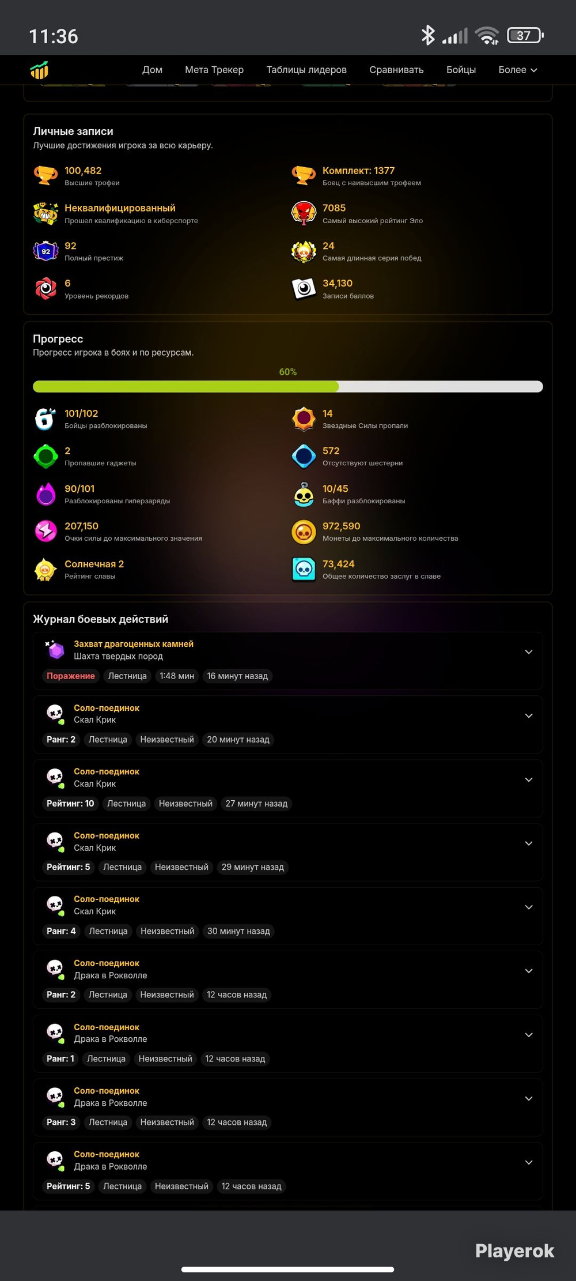The height and width of the screenshot is (1281, 576).
Task: Click the prestige 92 badge icon
Action: pyautogui.click(x=46, y=251)
